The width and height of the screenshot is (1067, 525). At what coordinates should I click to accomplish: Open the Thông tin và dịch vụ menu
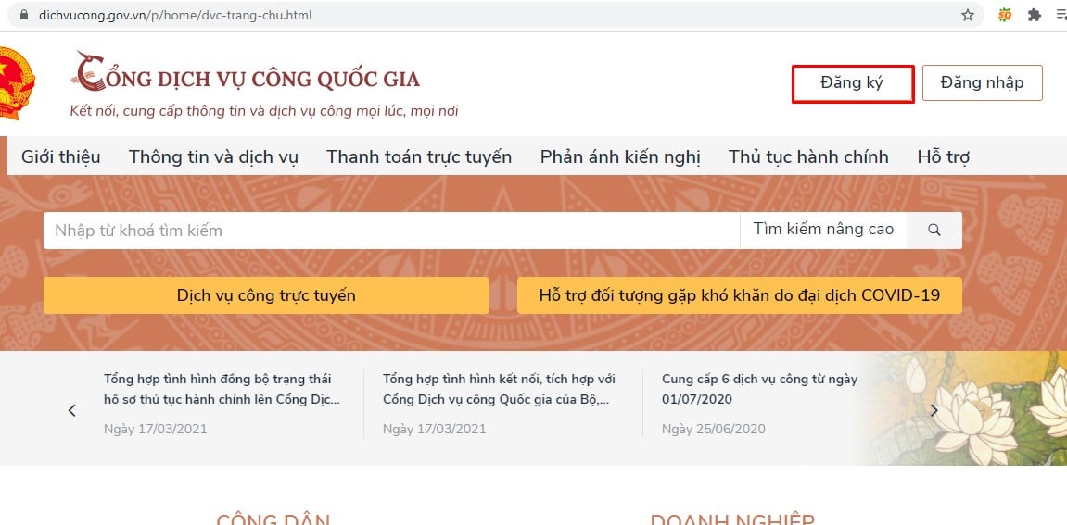click(x=213, y=157)
